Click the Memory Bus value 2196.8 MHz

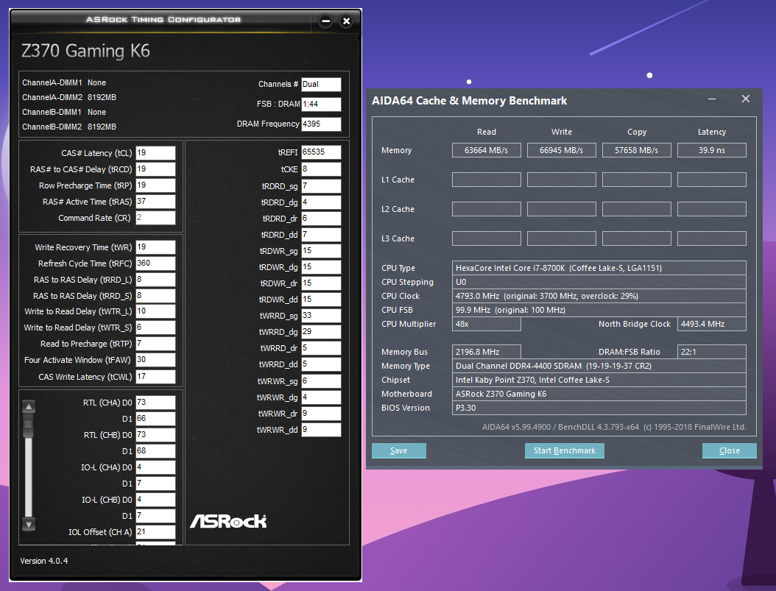coord(486,352)
